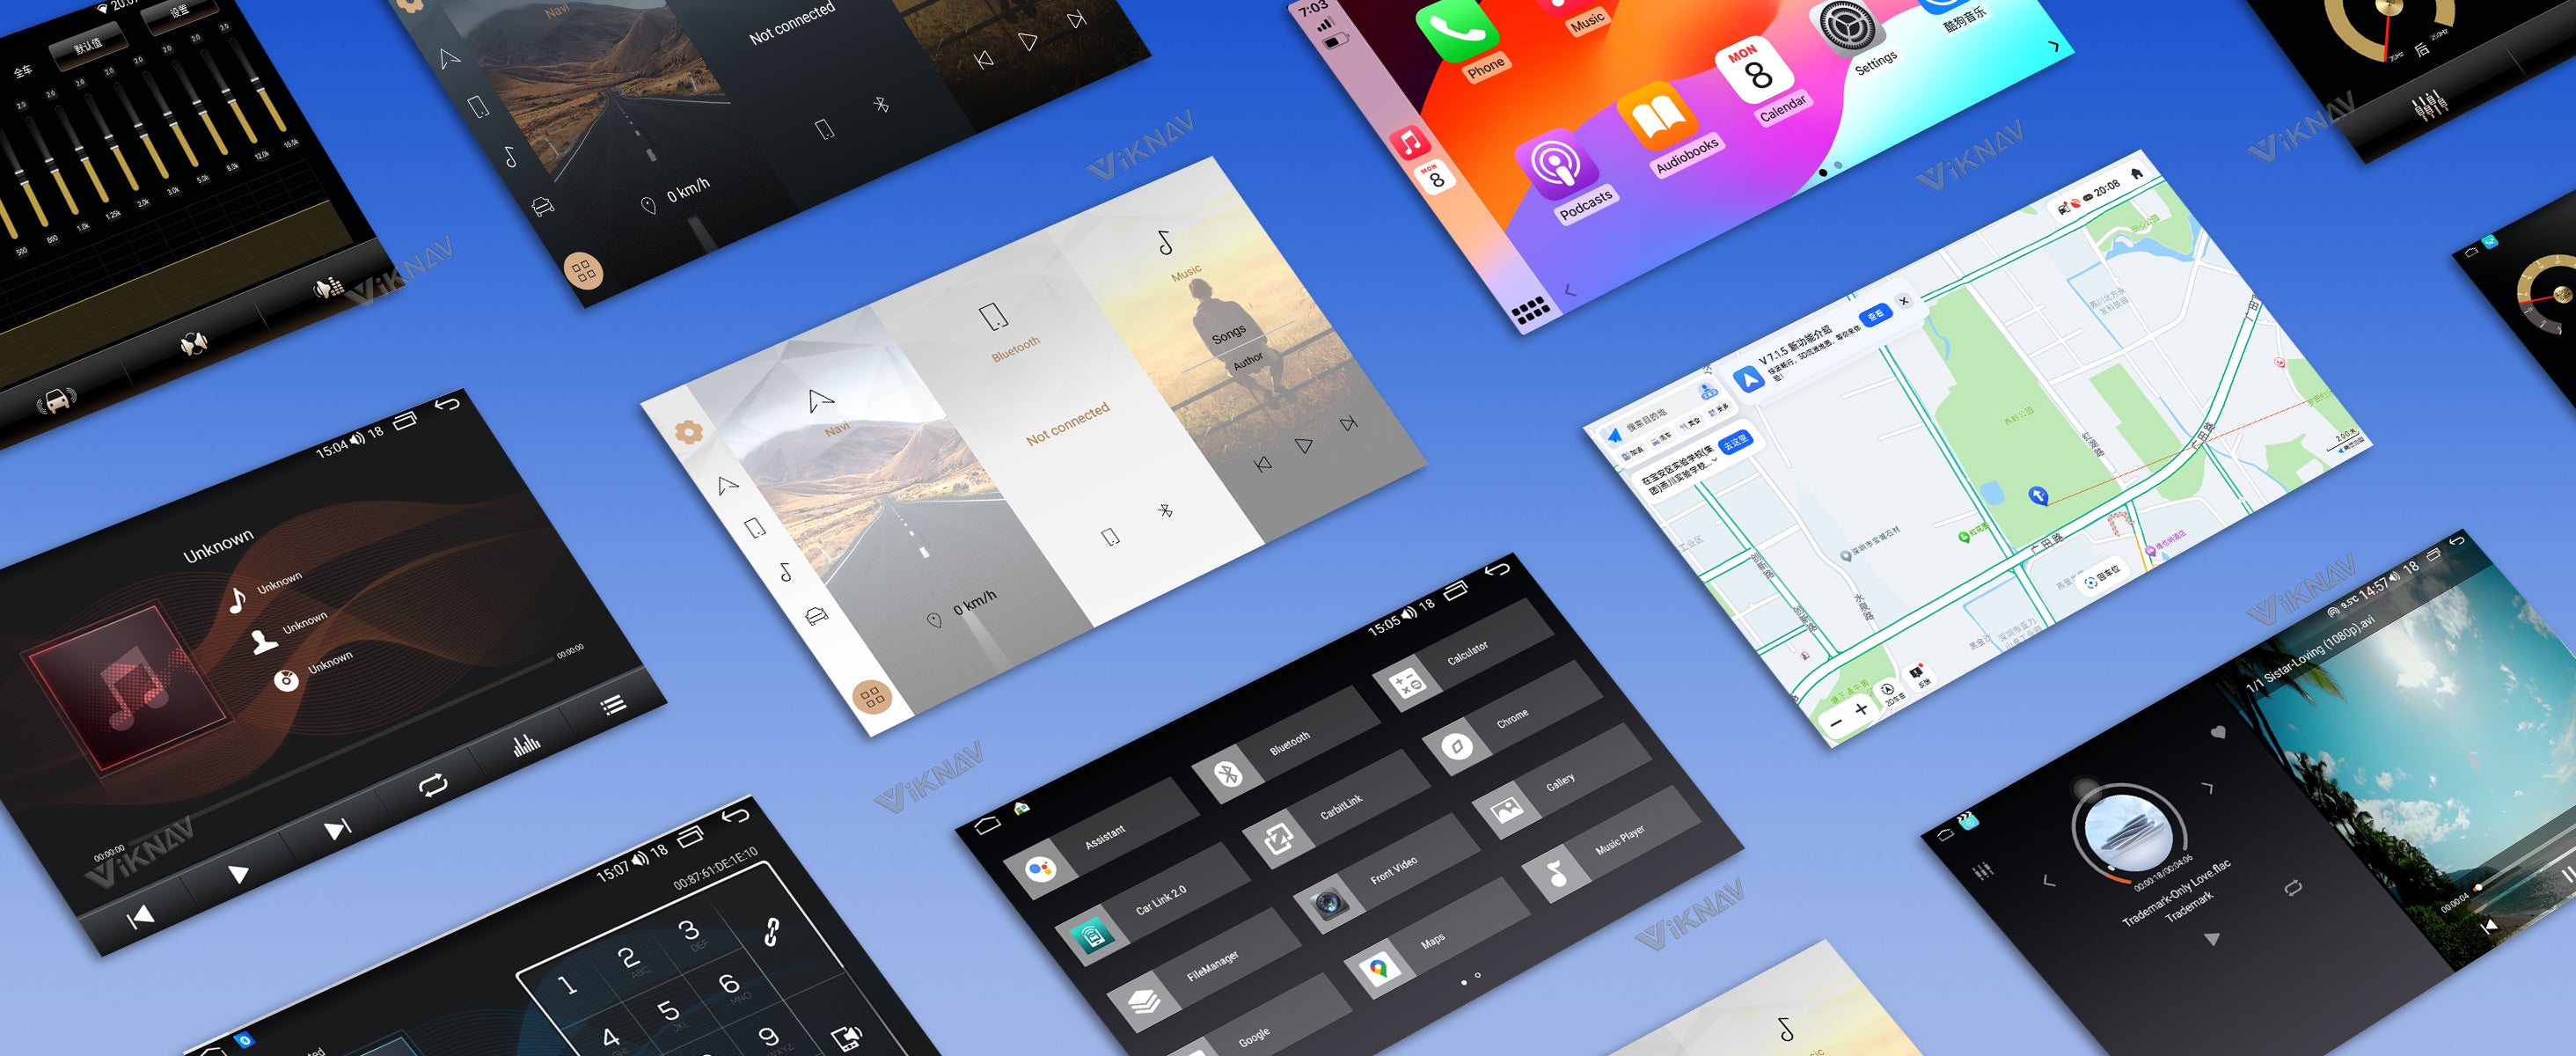
Task: Open equalizer sliders icon in flac player
Action: pos(1981,872)
